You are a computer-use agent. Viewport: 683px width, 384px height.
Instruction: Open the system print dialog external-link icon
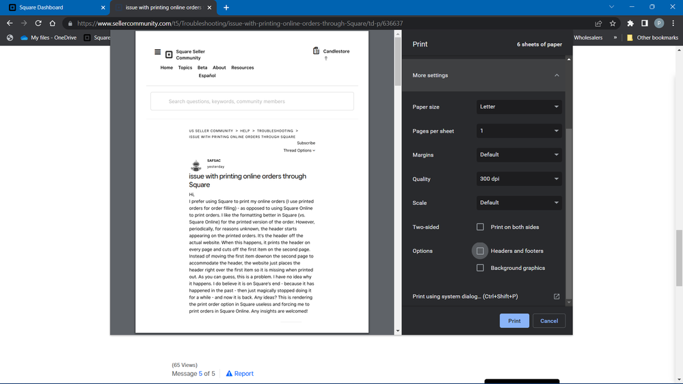[x=557, y=297]
